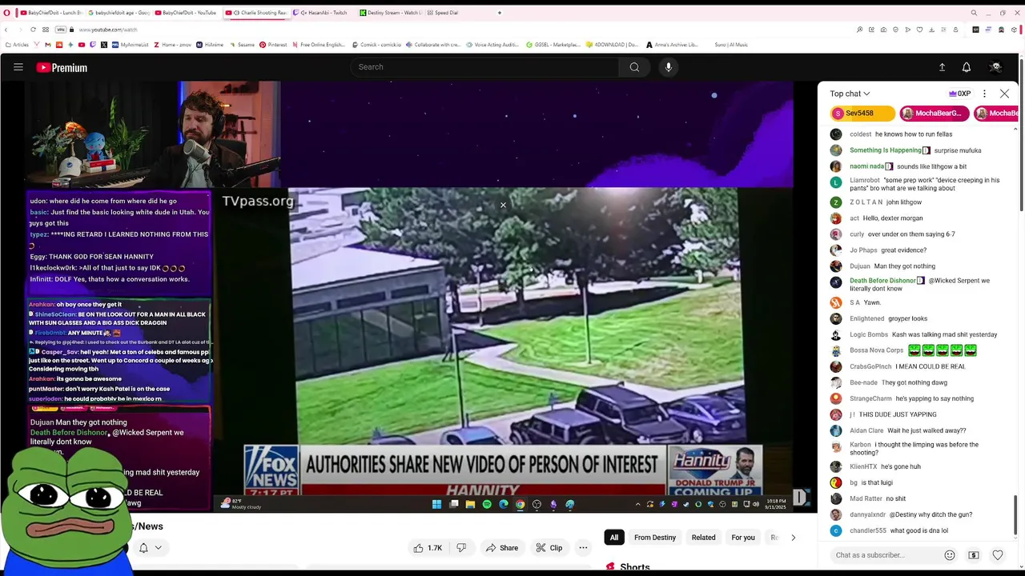The width and height of the screenshot is (1025, 576).
Task: Select the All filter chip
Action: point(614,538)
